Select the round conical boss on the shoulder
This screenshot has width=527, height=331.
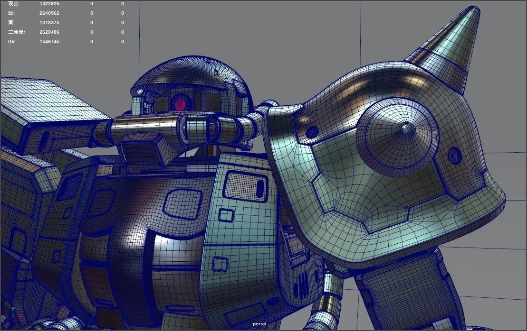[398, 137]
